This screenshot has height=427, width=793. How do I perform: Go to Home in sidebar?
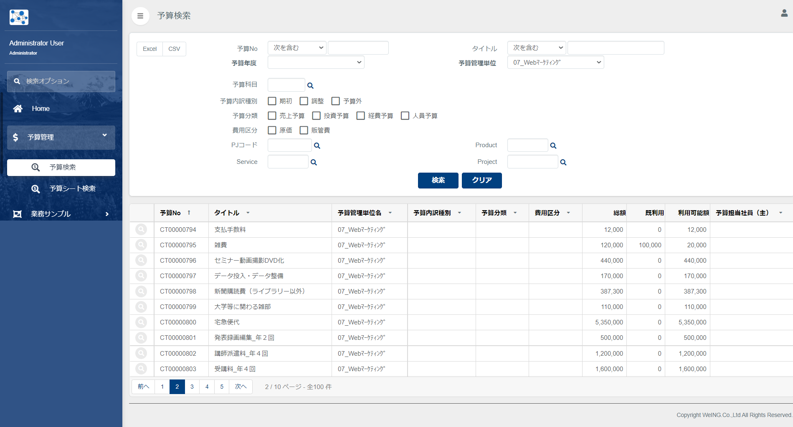pos(41,108)
